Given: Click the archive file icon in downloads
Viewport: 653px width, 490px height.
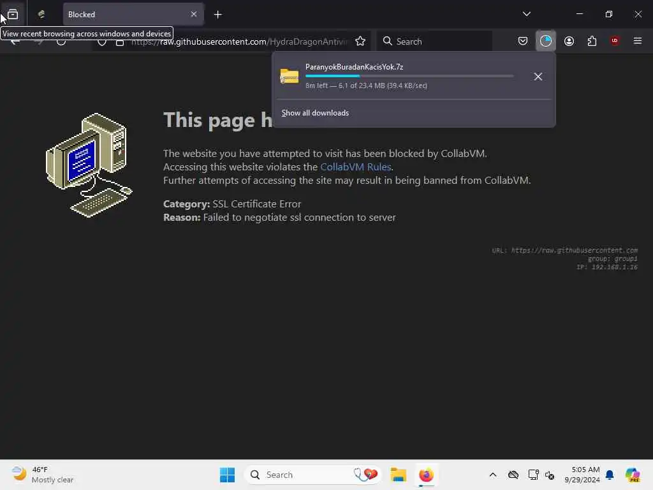Looking at the screenshot, I should [289, 77].
